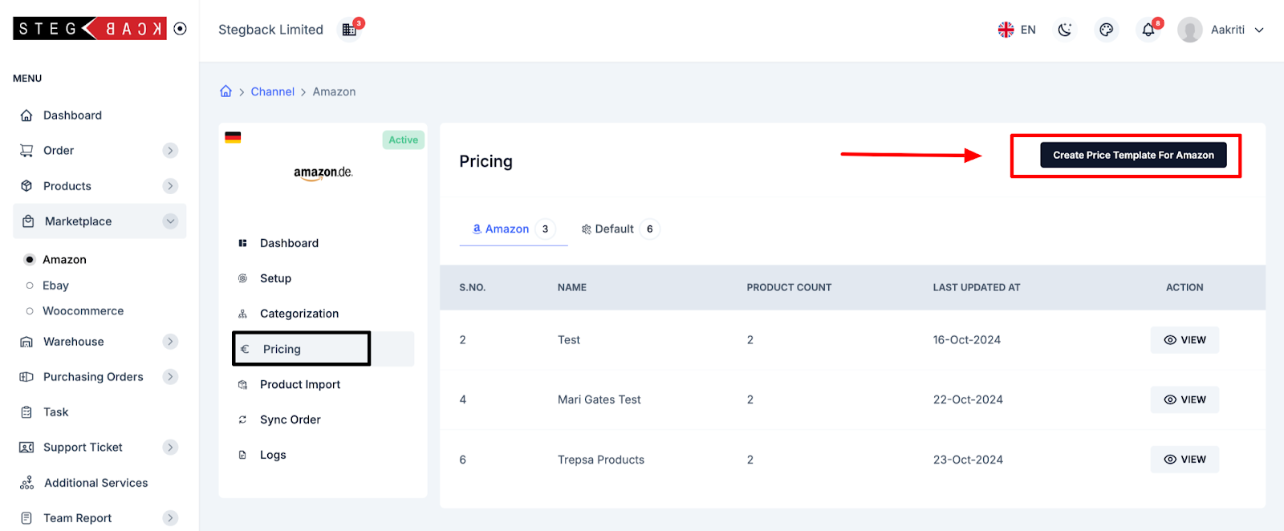
Task: Click the Warehouse icon
Action: (x=26, y=342)
